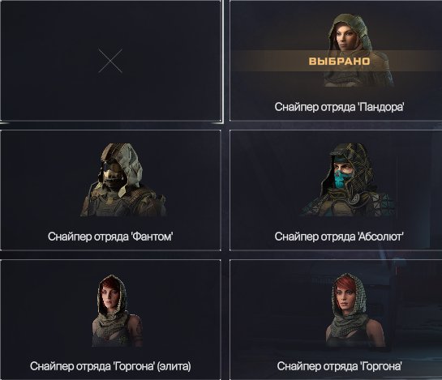Select the 'Горгона' (элита) sniper portrait
This screenshot has width=442, height=380.
117,310
